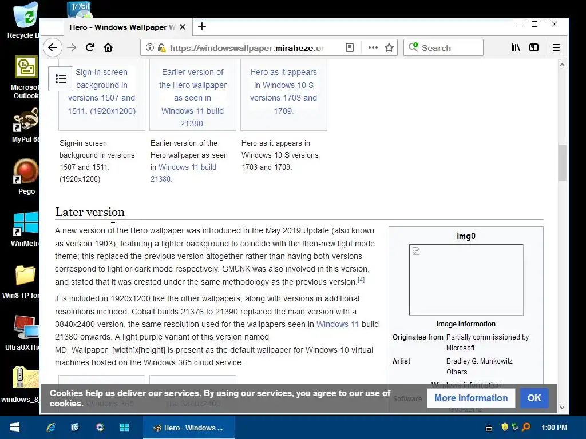Accept cookies with OK button
This screenshot has width=586, height=439.
point(534,398)
